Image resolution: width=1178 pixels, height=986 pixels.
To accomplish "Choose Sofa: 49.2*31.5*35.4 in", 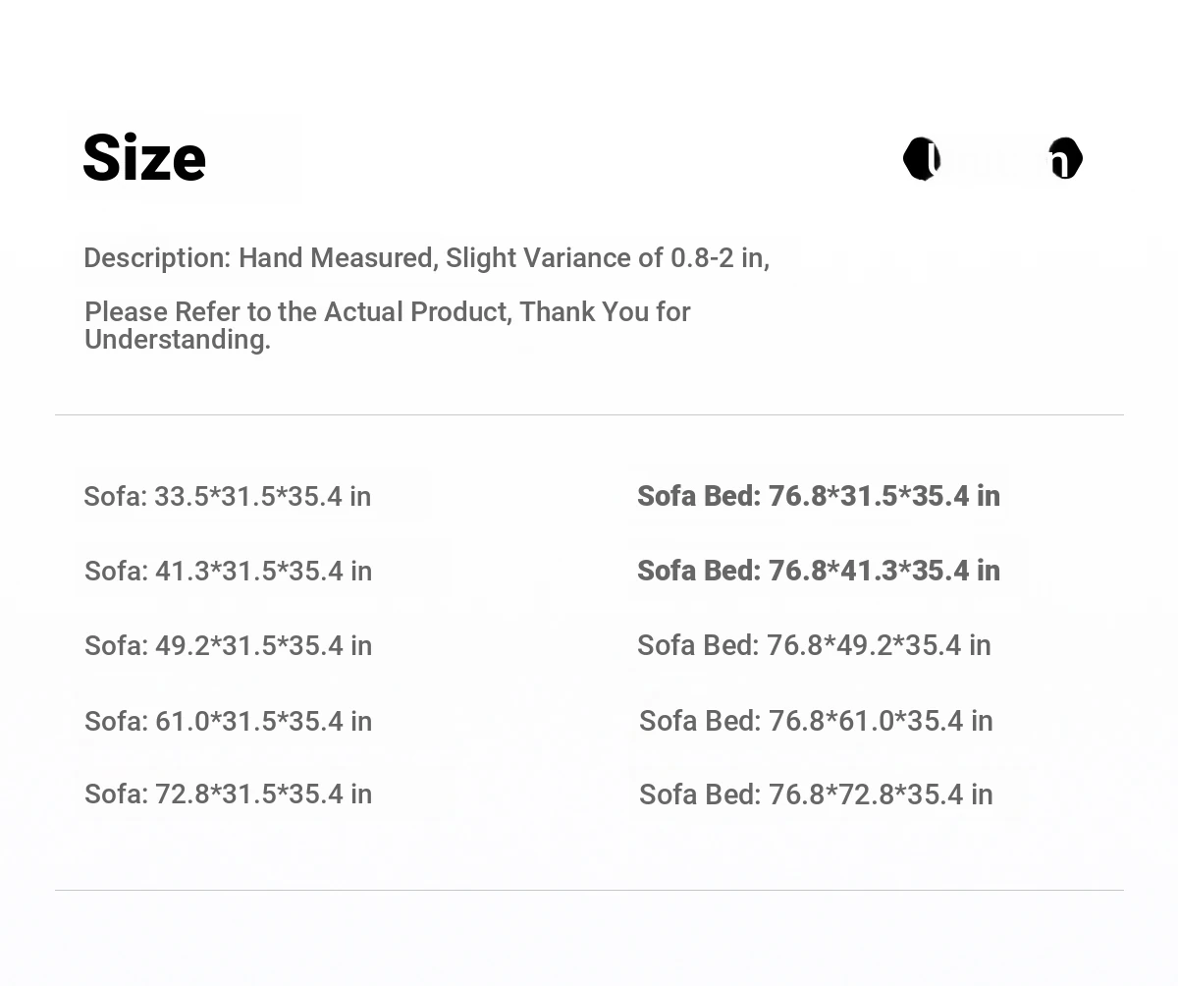I will tap(229, 646).
